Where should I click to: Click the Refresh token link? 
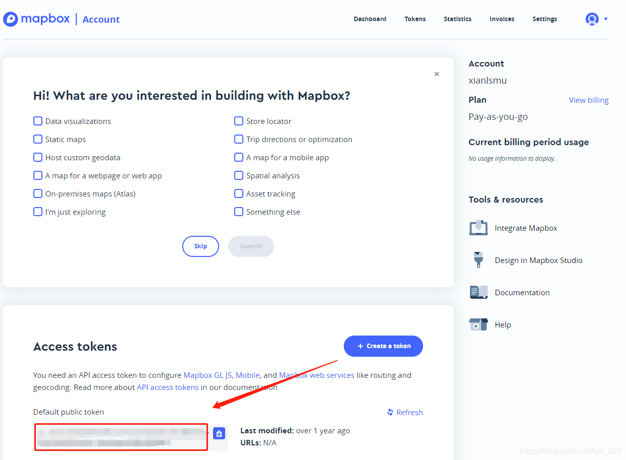click(405, 412)
